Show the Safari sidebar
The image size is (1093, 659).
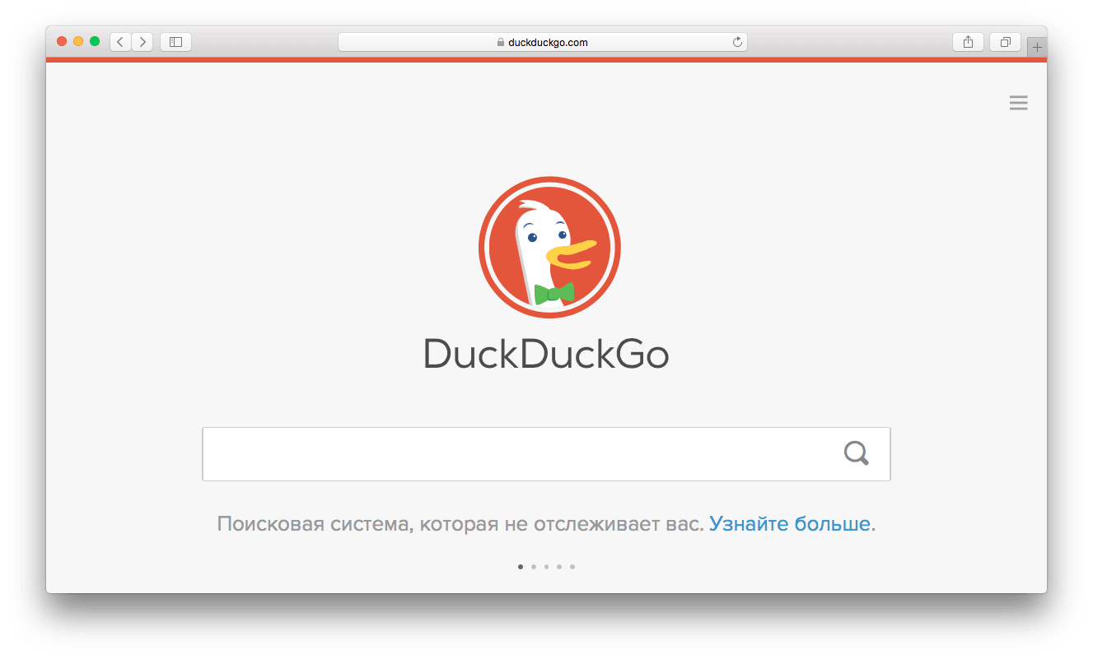click(x=175, y=42)
